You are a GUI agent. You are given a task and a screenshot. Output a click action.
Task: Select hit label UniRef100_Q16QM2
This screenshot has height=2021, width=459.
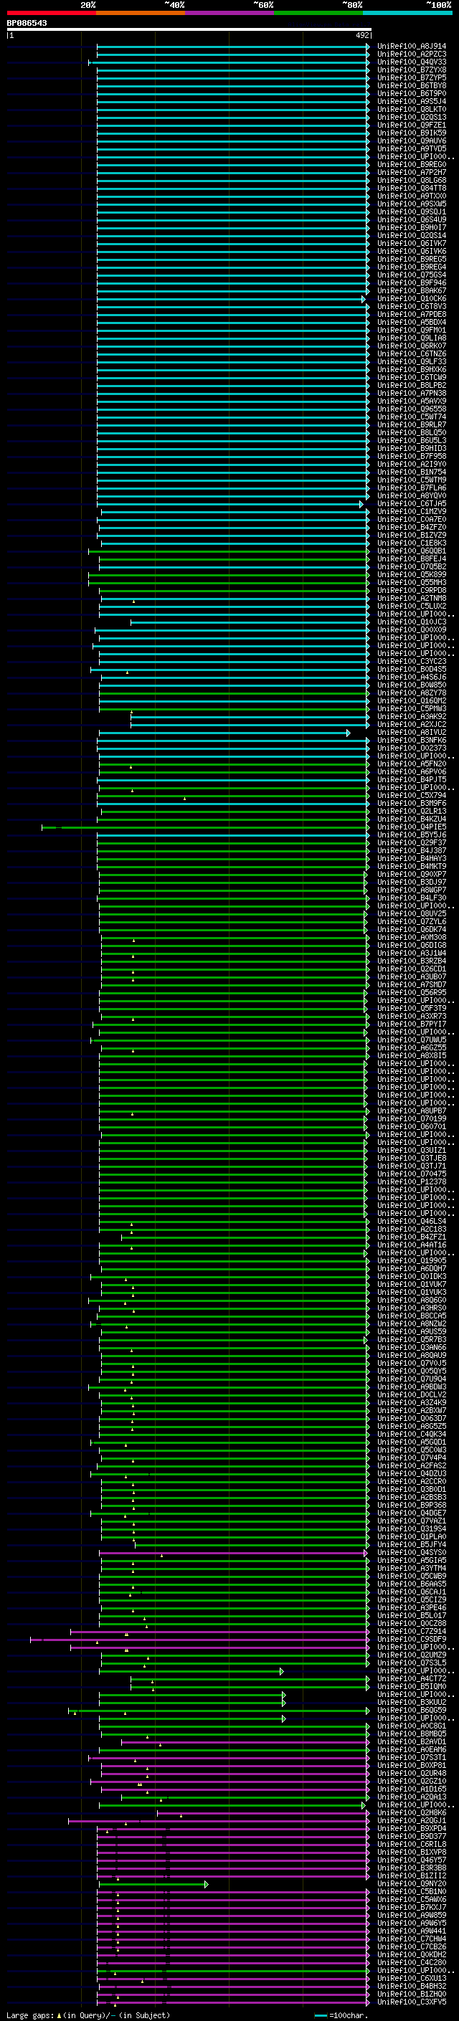click(x=411, y=700)
